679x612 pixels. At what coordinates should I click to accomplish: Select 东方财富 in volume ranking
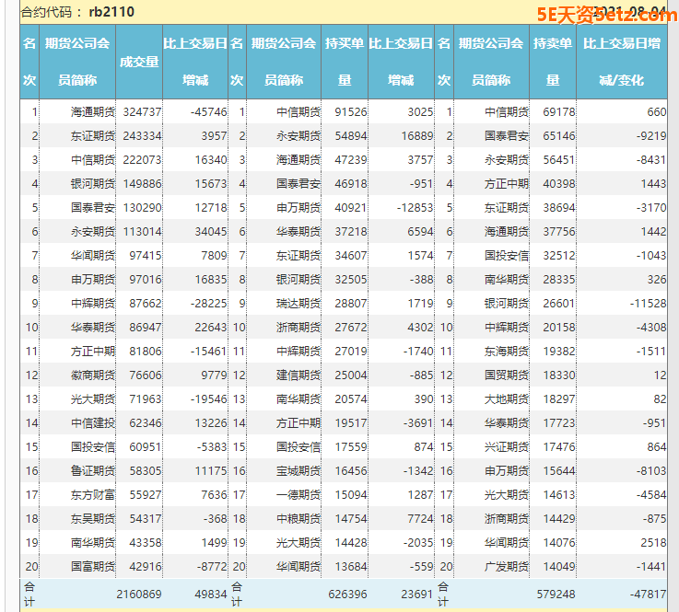point(93,495)
